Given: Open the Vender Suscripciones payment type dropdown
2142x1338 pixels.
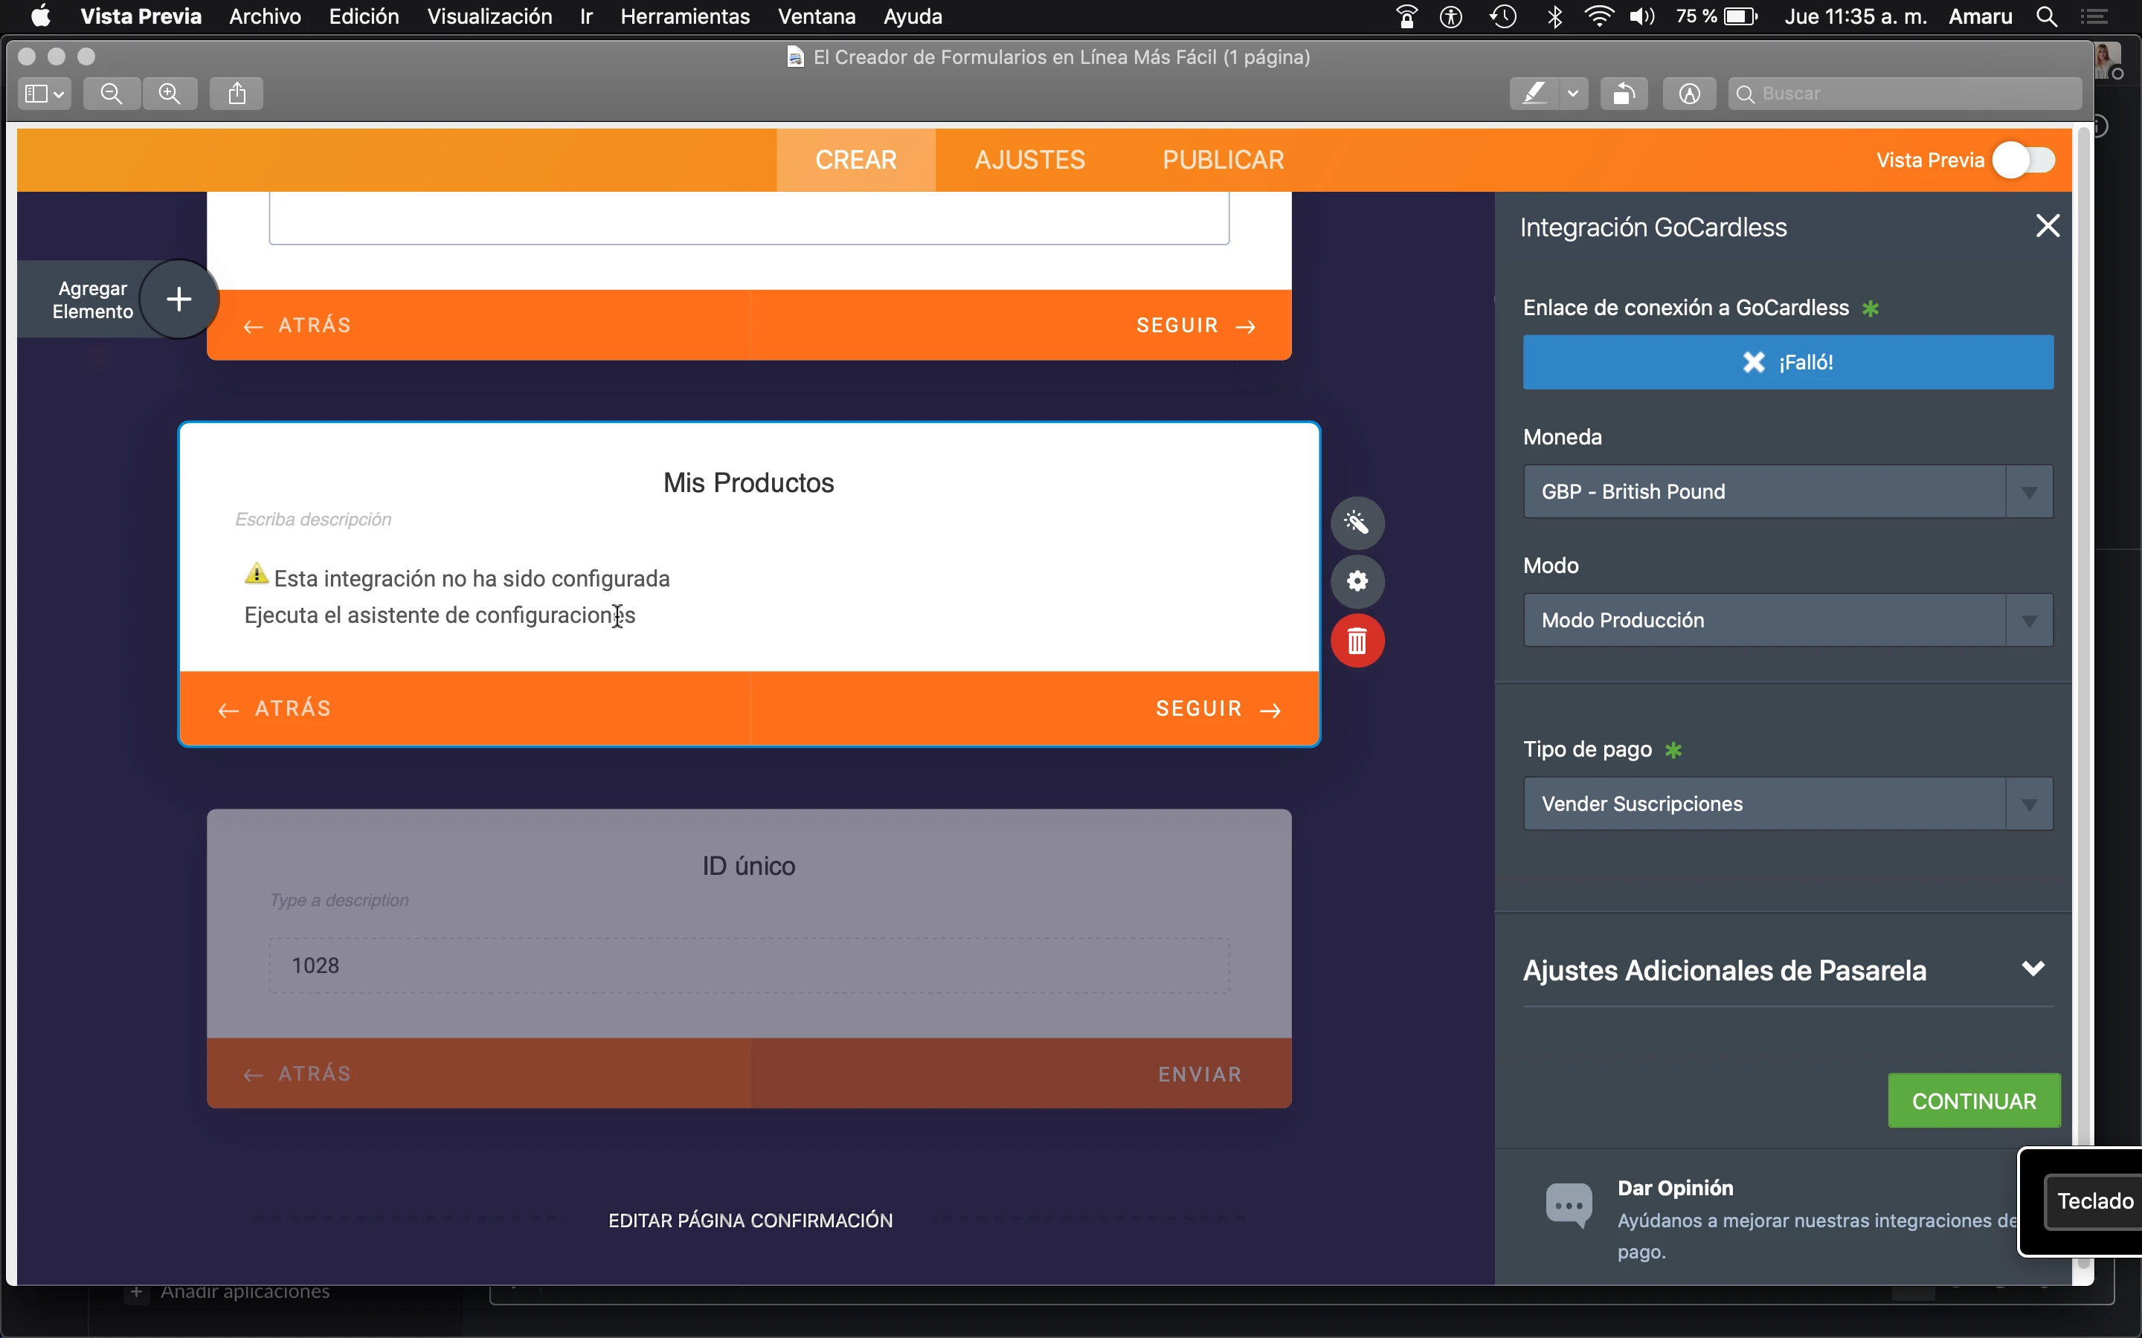Looking at the screenshot, I should [1786, 804].
